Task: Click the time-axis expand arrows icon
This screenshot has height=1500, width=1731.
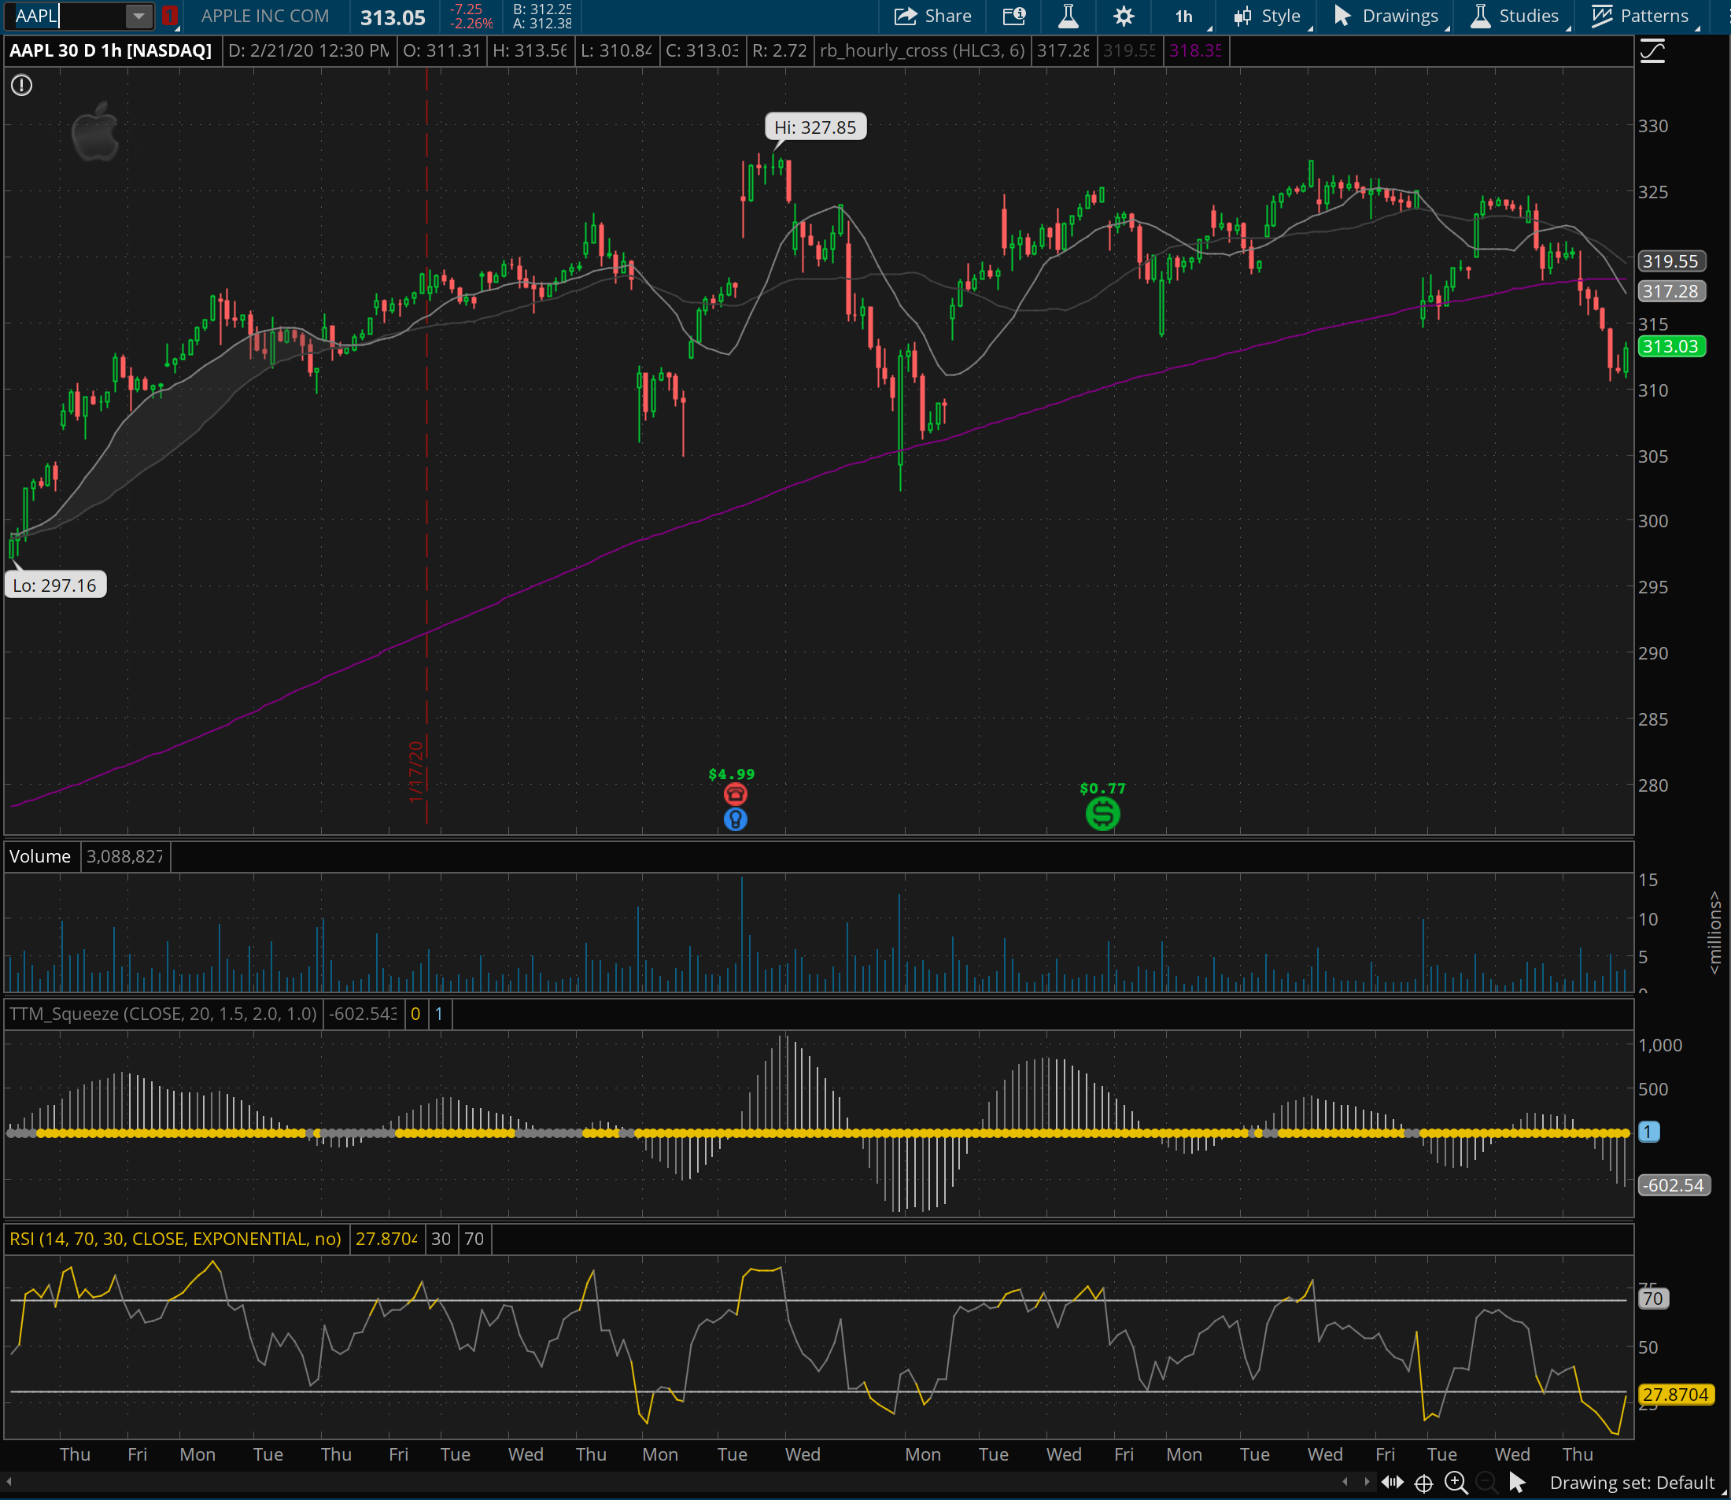Action: (x=1392, y=1482)
